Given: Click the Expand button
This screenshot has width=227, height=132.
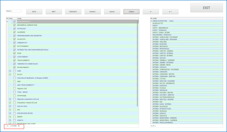Looking at the screenshot, I should pyautogui.click(x=112, y=12).
